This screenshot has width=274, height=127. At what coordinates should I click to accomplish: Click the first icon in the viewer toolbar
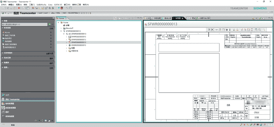[209, 30]
